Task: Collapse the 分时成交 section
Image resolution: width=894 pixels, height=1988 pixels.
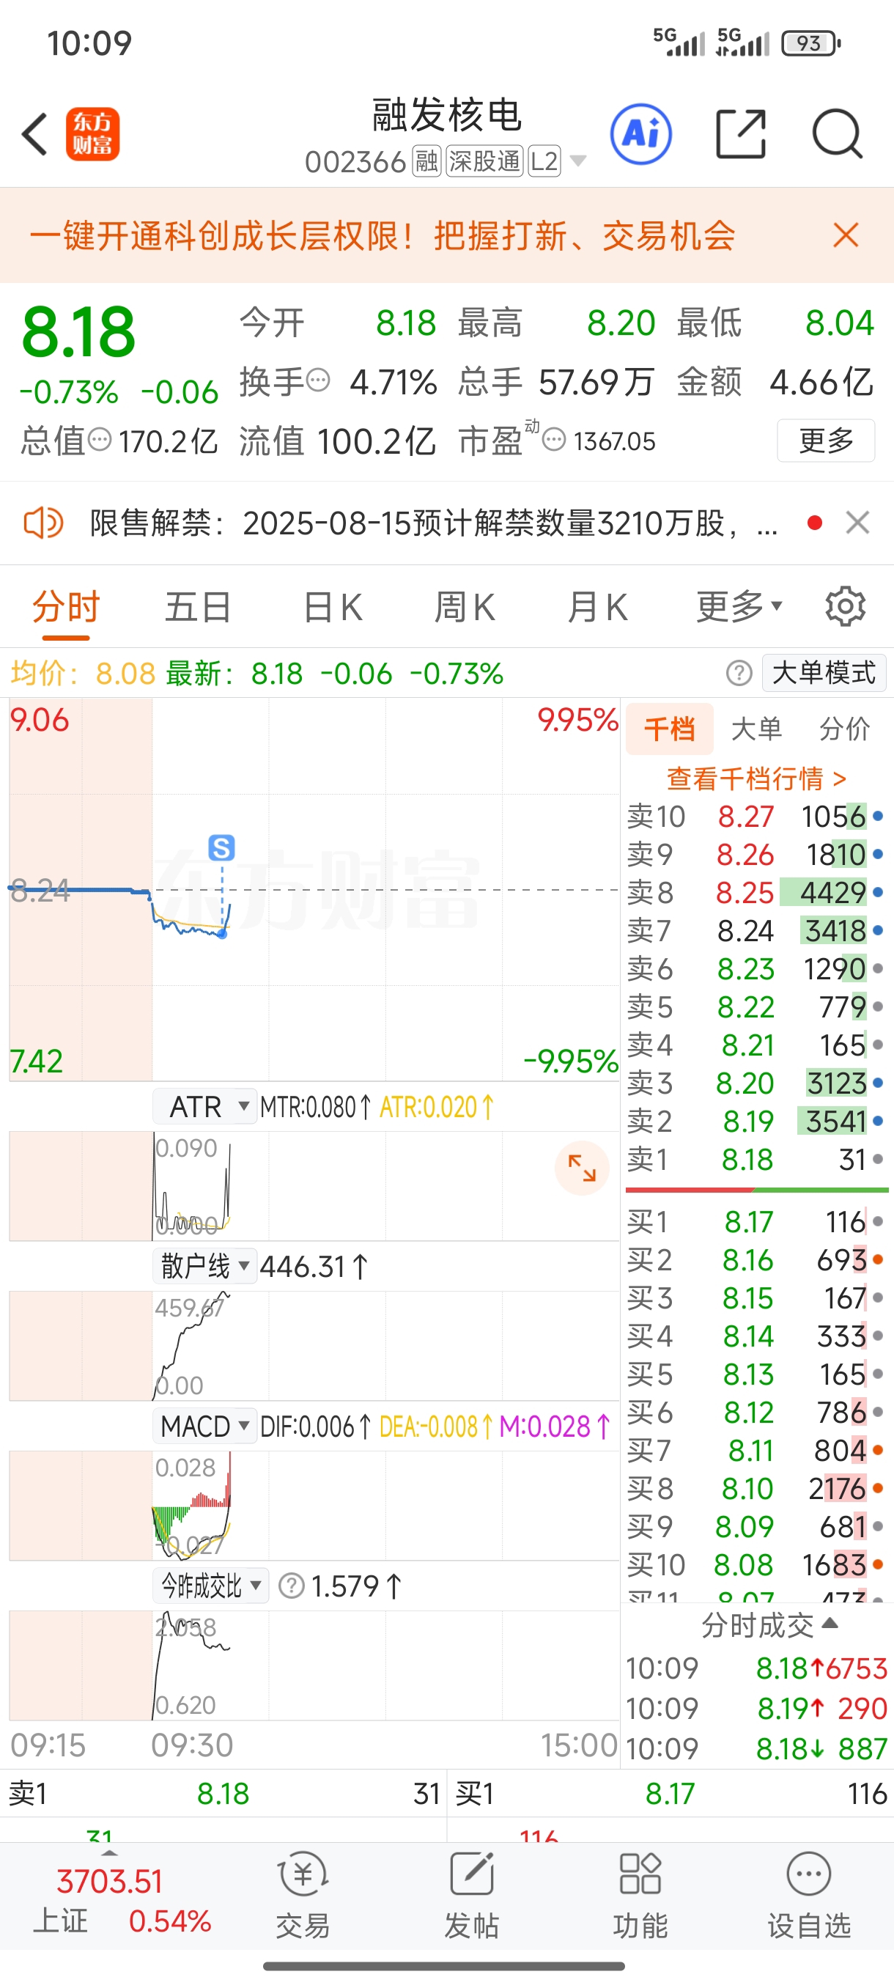Action: tap(769, 1625)
